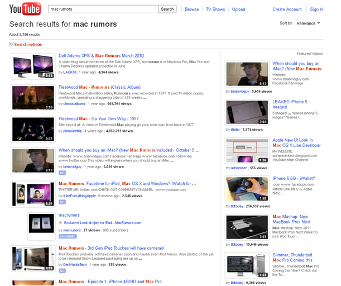Screen dimensions: 341x286
Task: Open featured When should you buy an iMac thumbnail
Action: click(x=247, y=74)
